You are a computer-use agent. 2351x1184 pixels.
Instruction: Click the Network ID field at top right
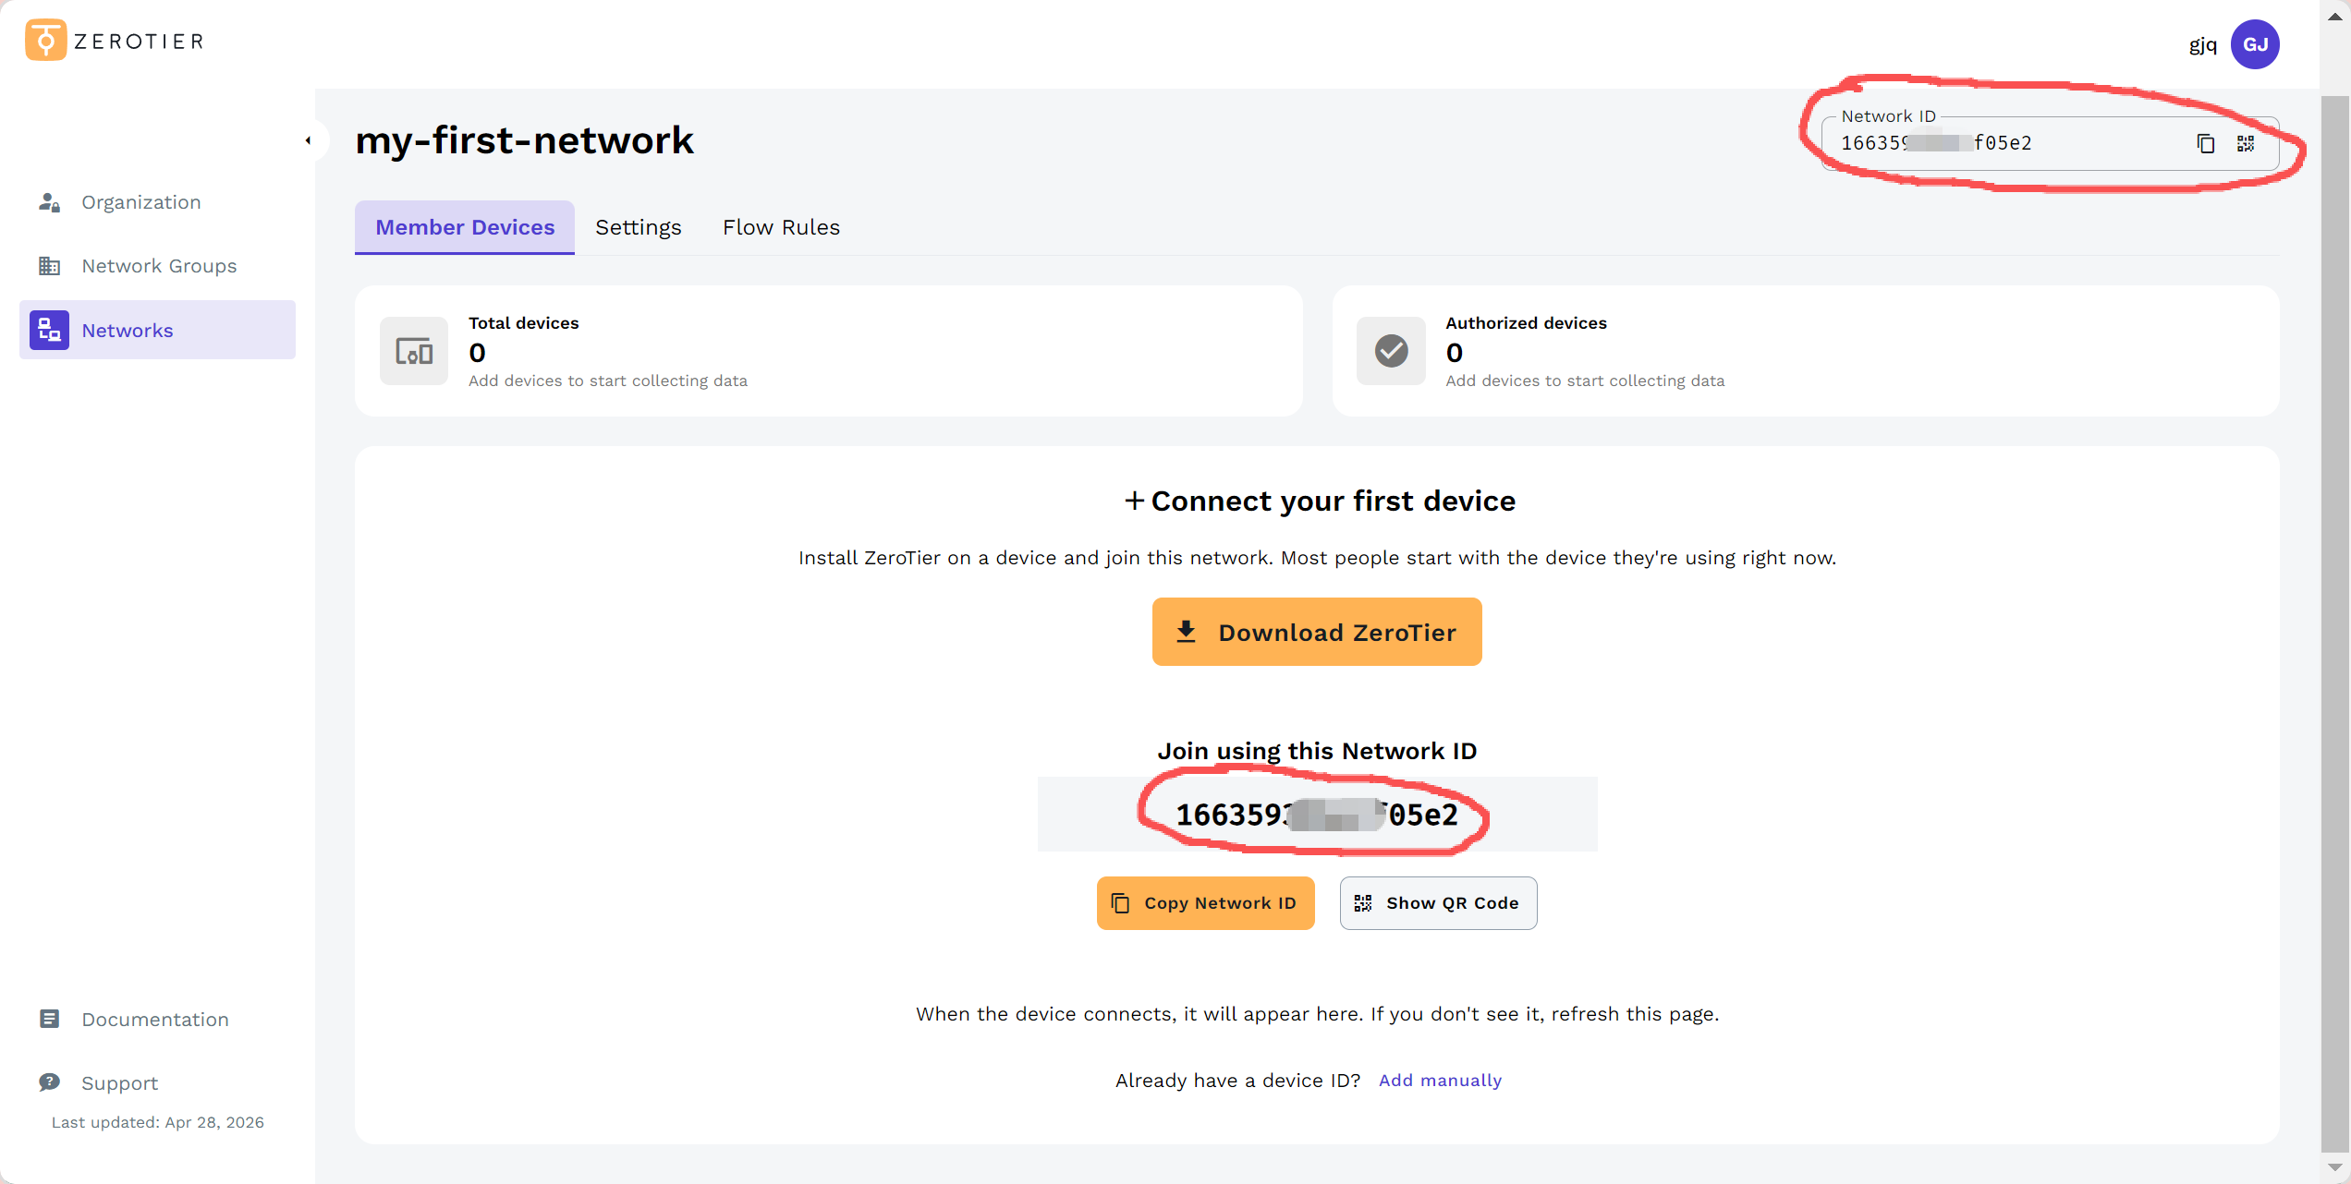[x=2050, y=143]
